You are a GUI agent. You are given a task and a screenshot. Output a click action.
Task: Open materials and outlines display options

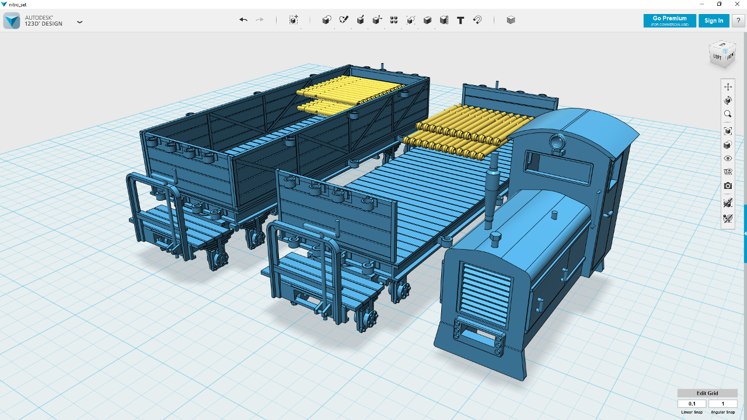[728, 145]
